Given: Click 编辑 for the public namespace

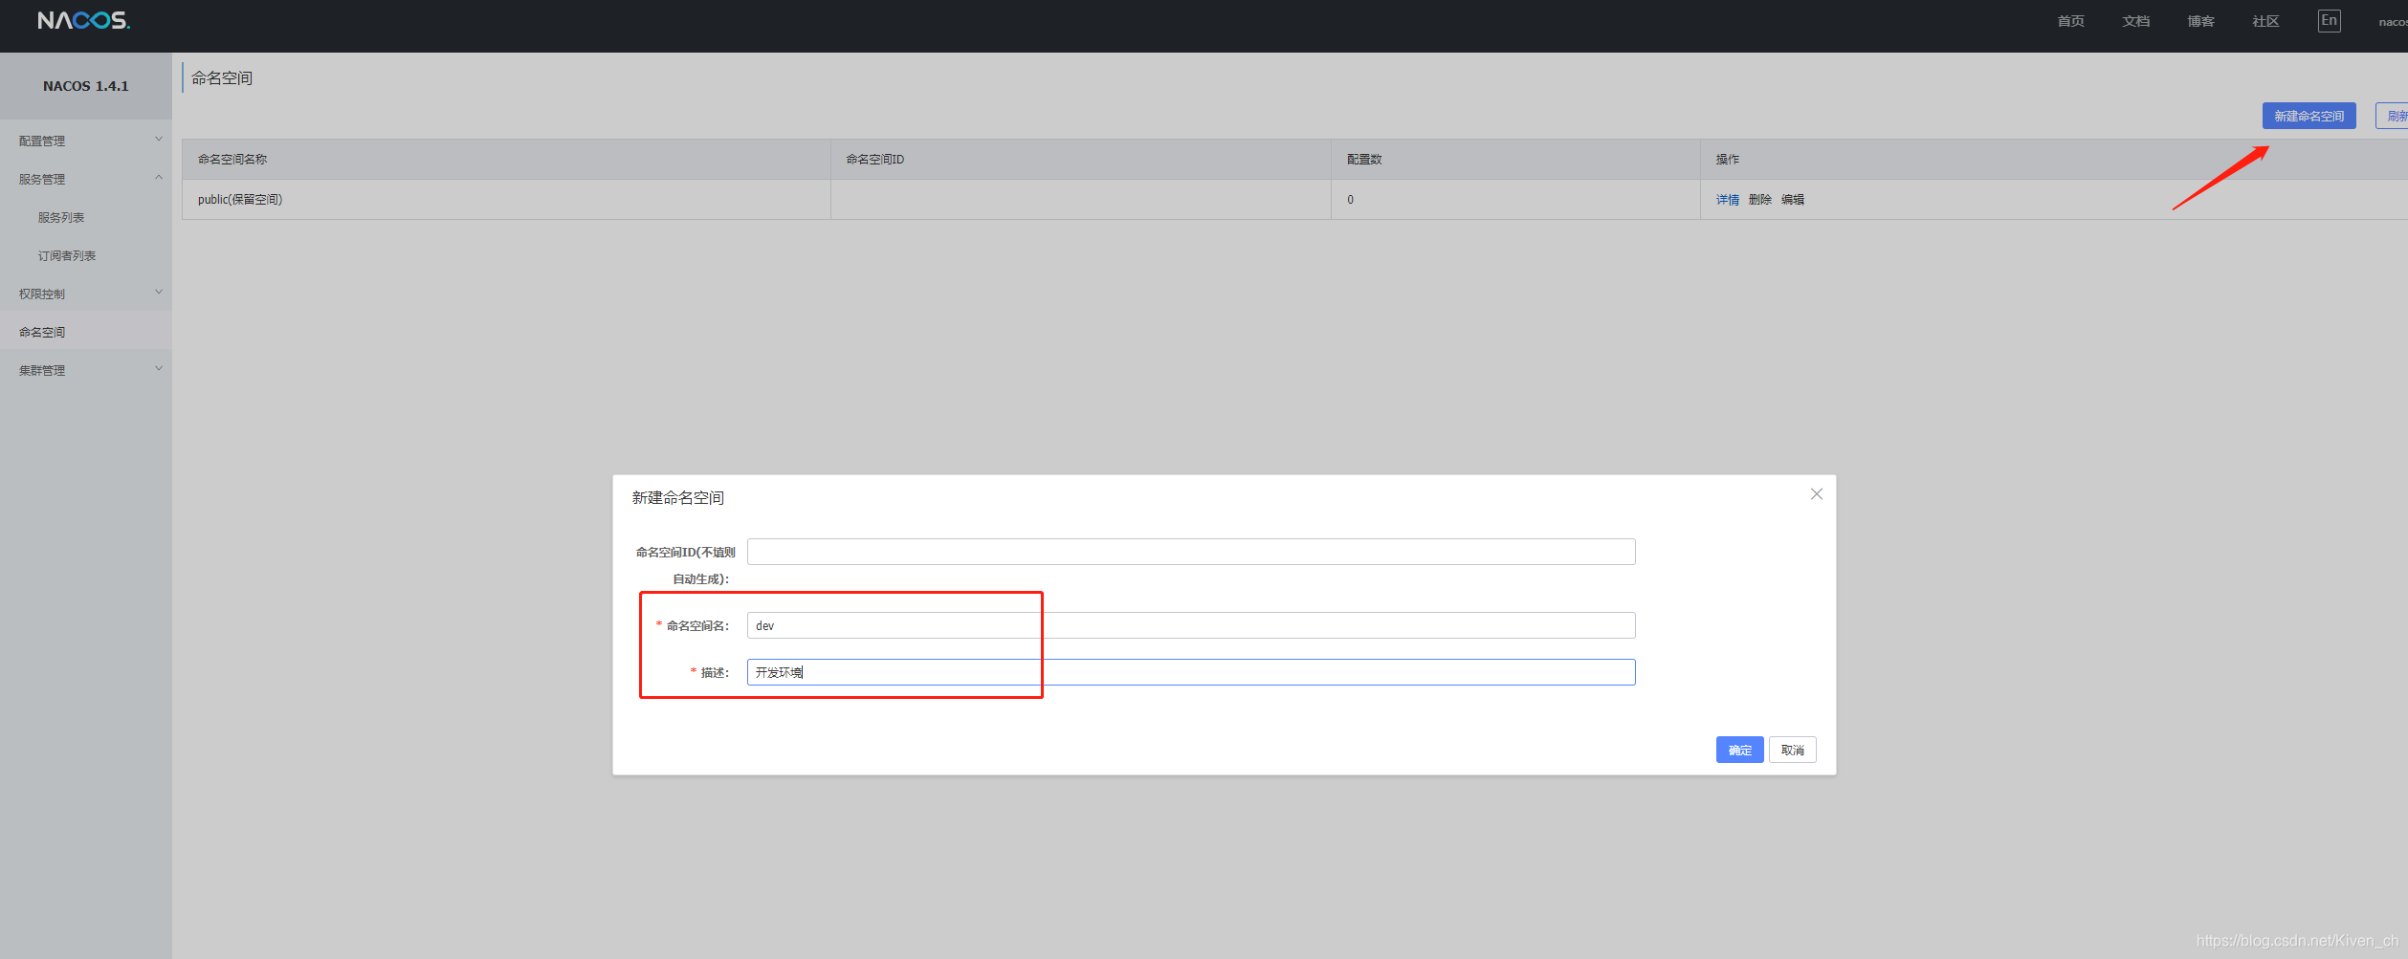Looking at the screenshot, I should pos(1792,200).
